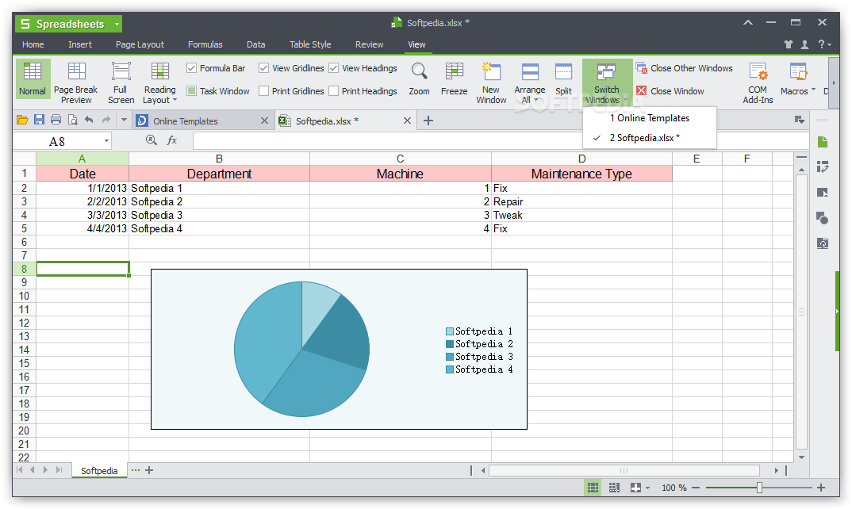Add a new document tab with plus
852x509 pixels.
click(428, 121)
